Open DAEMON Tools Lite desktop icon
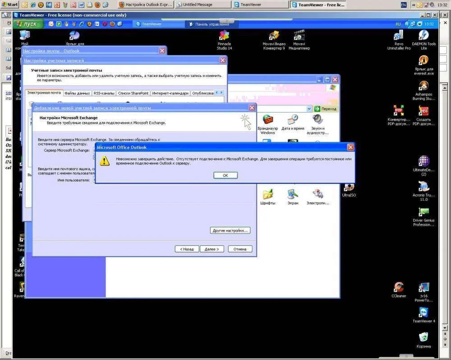This screenshot has height=360, width=451. pos(423,40)
